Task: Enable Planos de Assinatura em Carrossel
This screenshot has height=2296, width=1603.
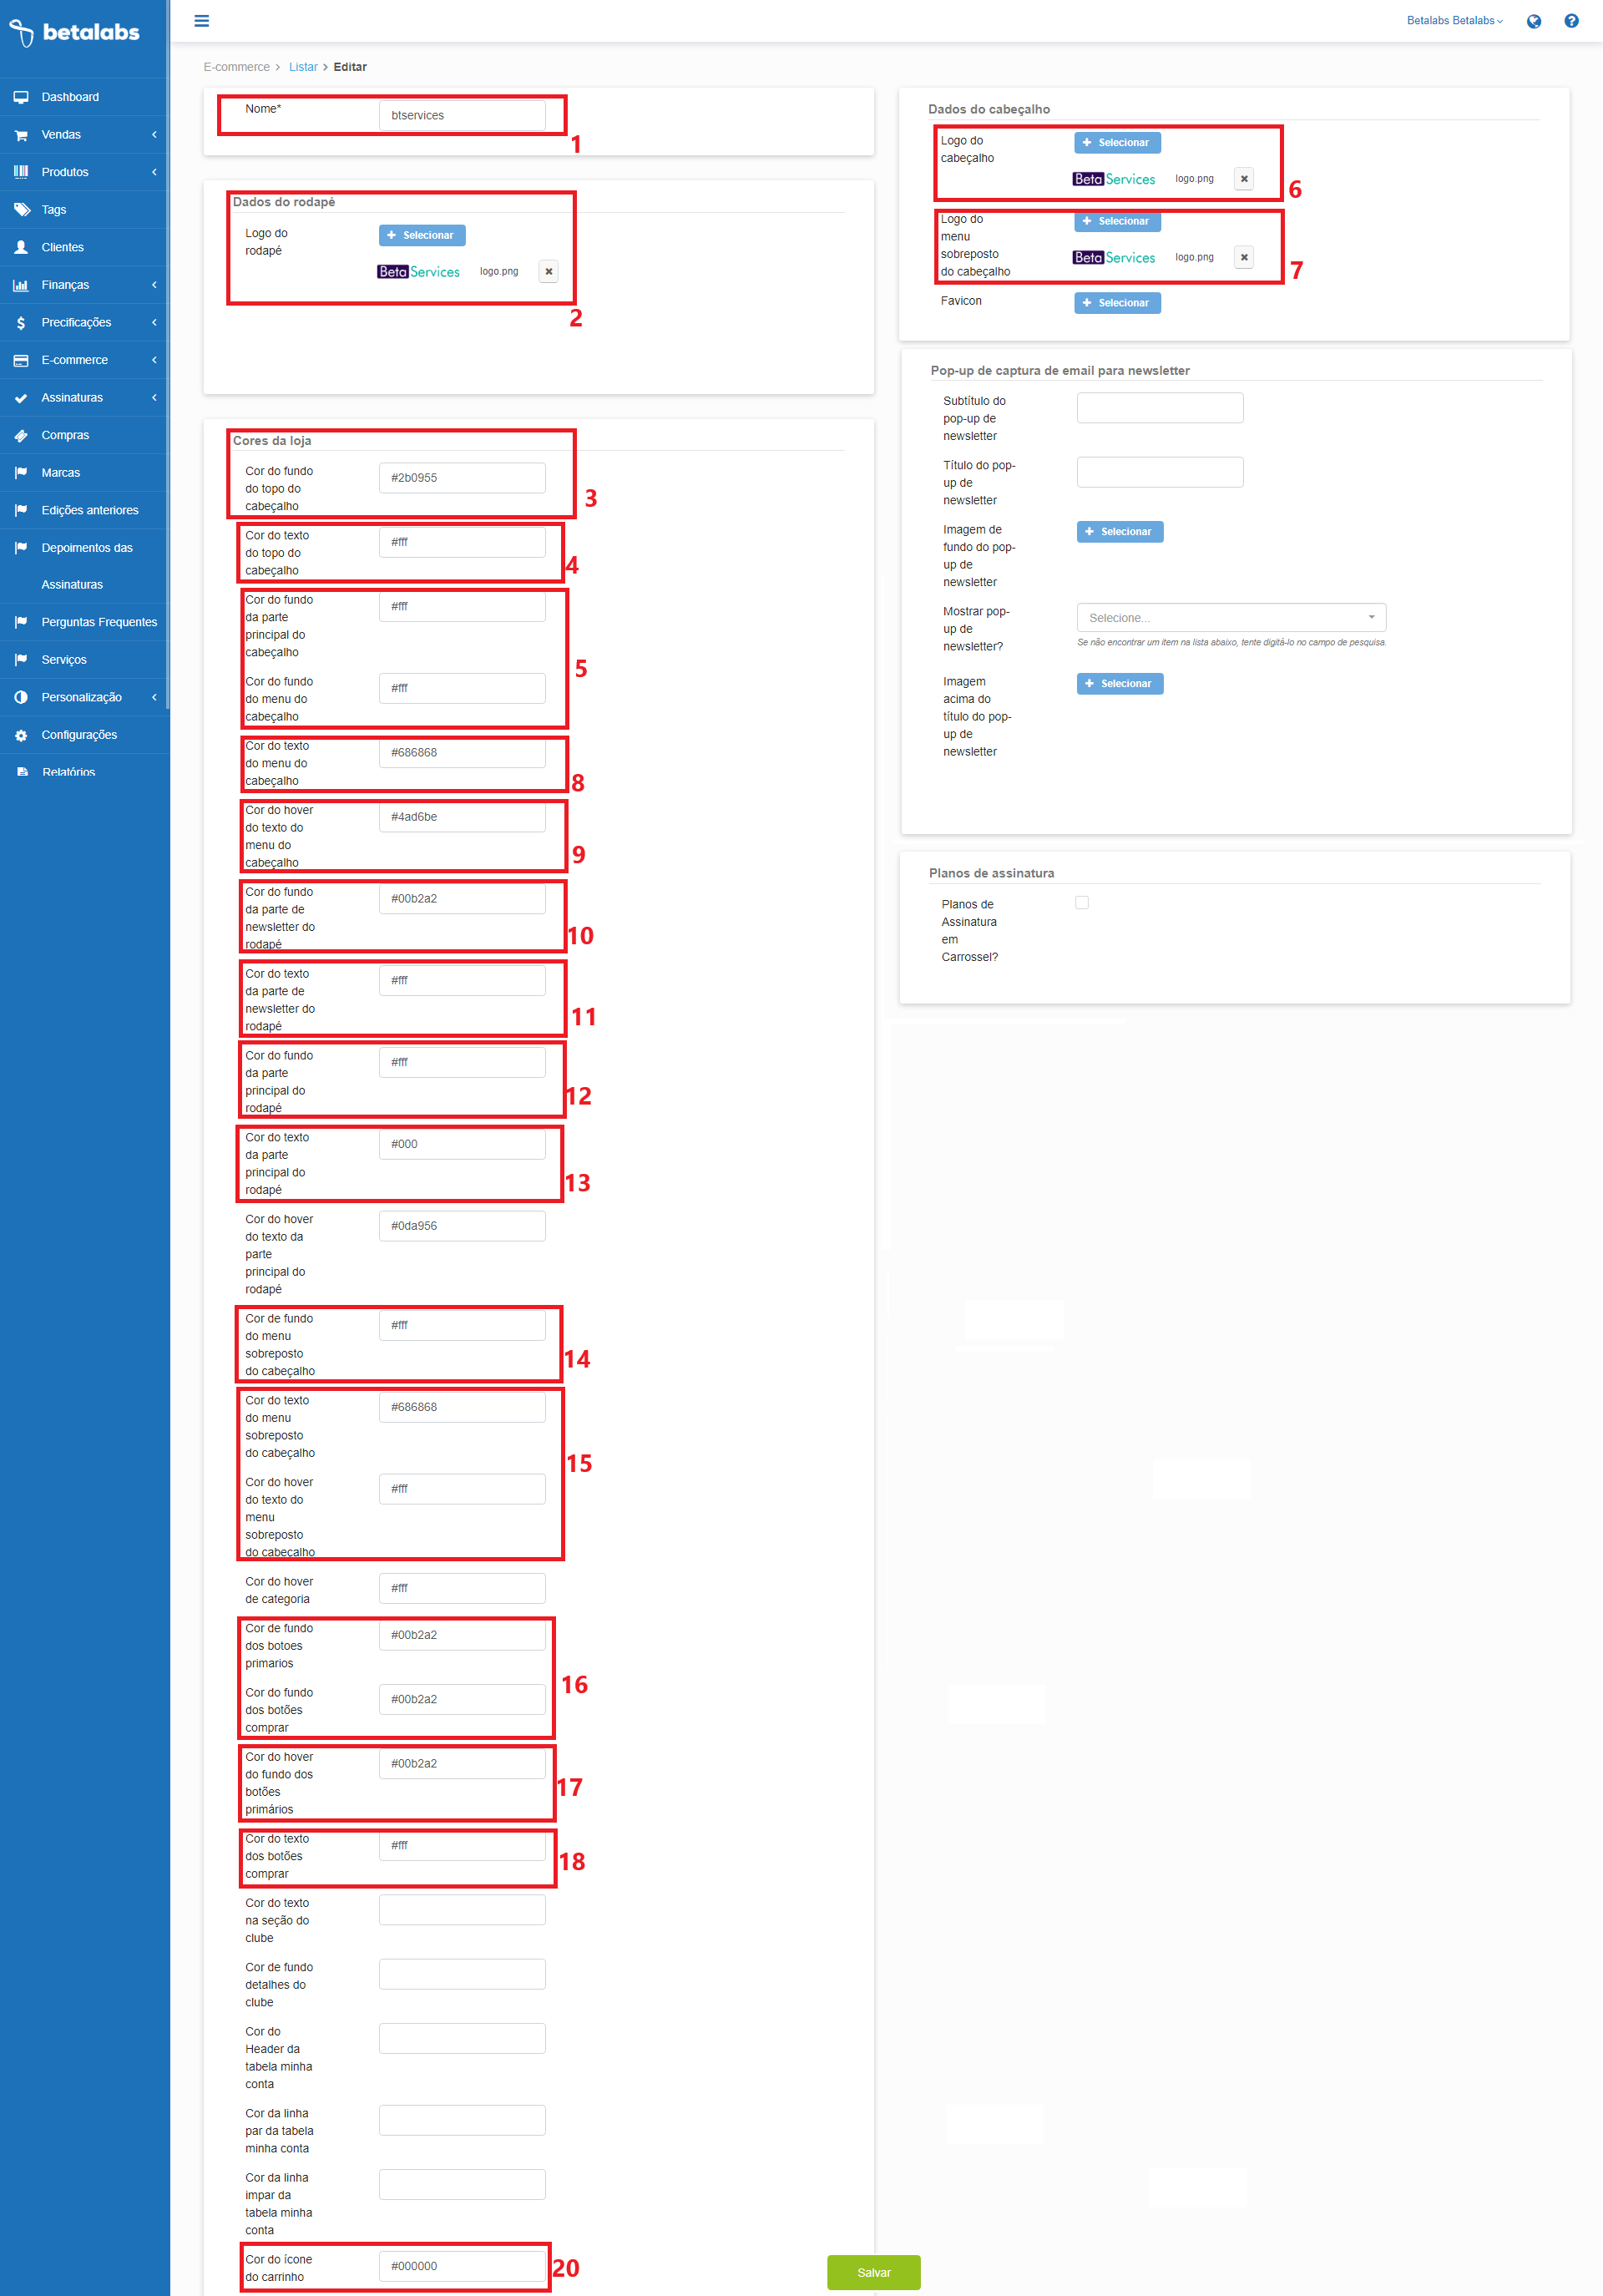Action: click(x=1081, y=902)
